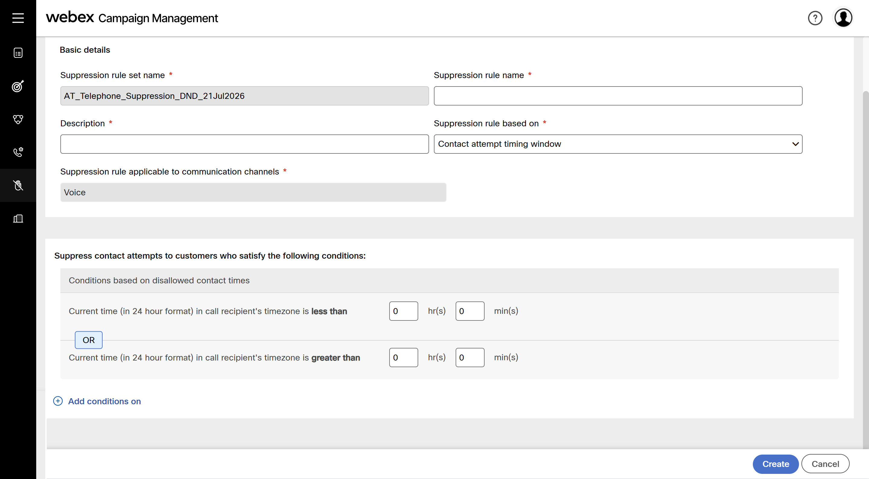Viewport: 869px width, 479px height.
Task: Expand the Suppression rule based on dropdown
Action: (x=618, y=144)
